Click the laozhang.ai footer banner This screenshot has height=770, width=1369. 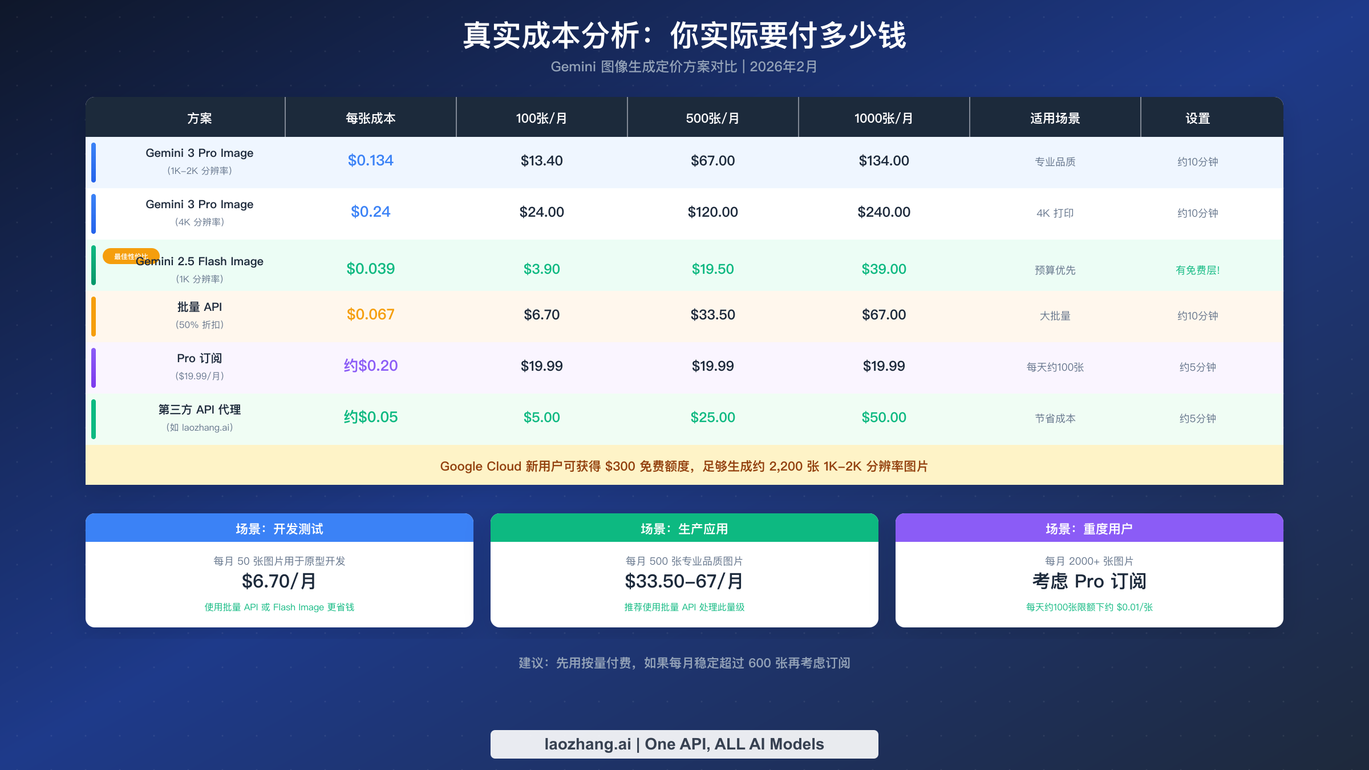pyautogui.click(x=684, y=744)
